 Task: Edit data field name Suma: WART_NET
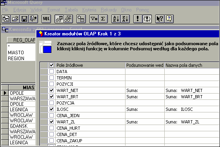point(192,90)
